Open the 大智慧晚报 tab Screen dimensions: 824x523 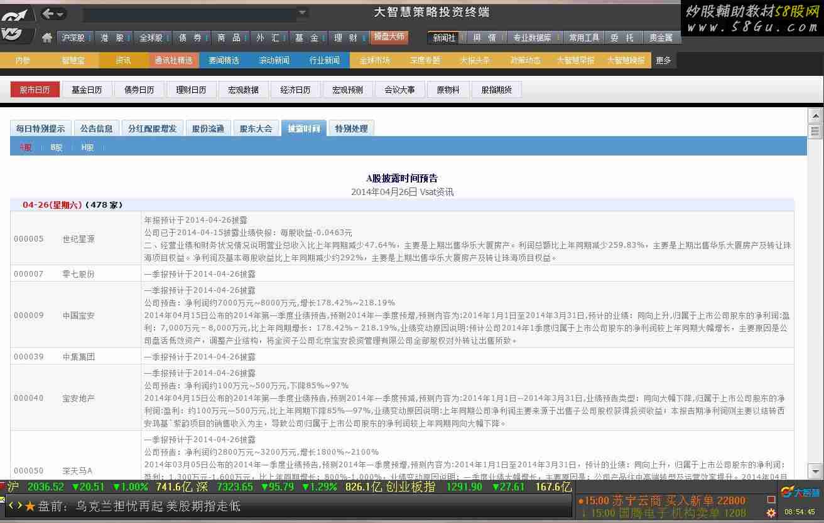(626, 60)
